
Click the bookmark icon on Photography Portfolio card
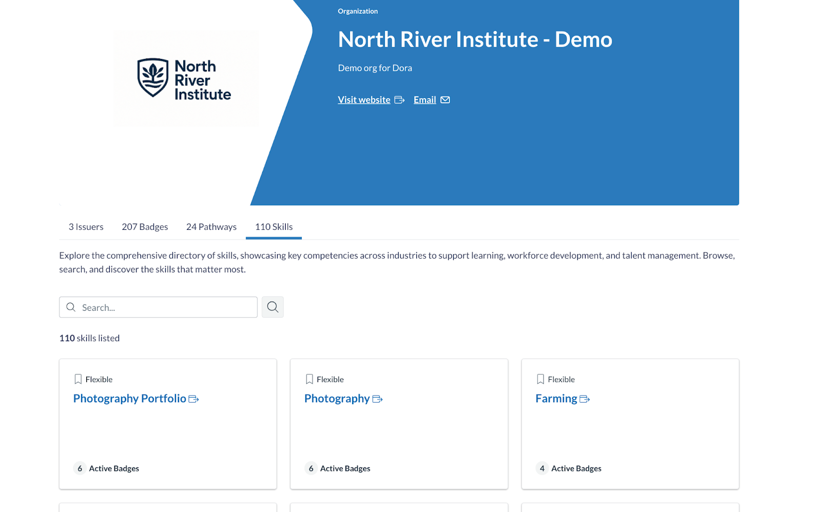point(78,379)
